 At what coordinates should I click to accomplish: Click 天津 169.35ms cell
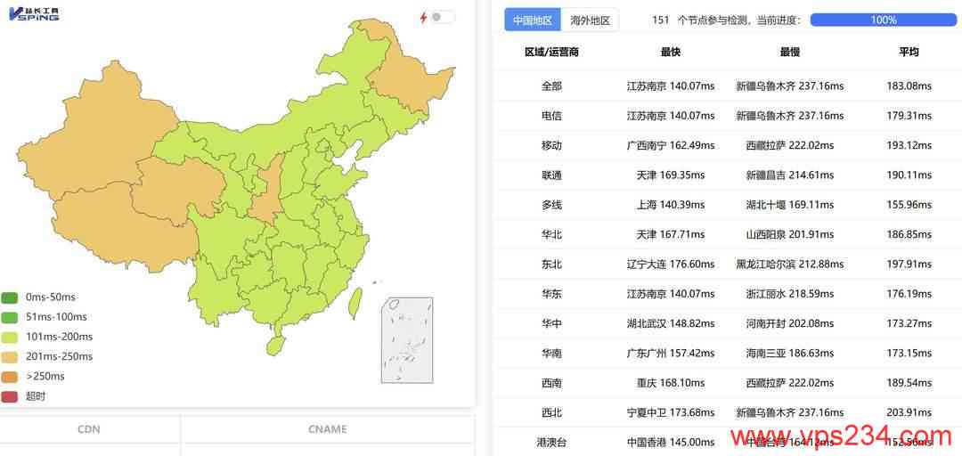point(671,175)
